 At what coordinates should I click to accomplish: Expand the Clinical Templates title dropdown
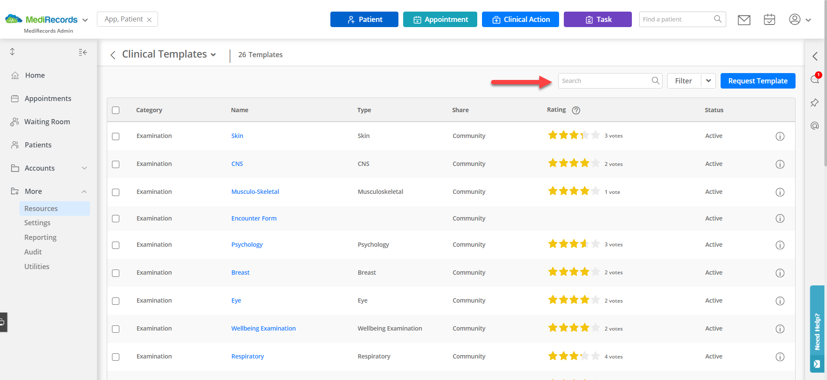point(213,55)
